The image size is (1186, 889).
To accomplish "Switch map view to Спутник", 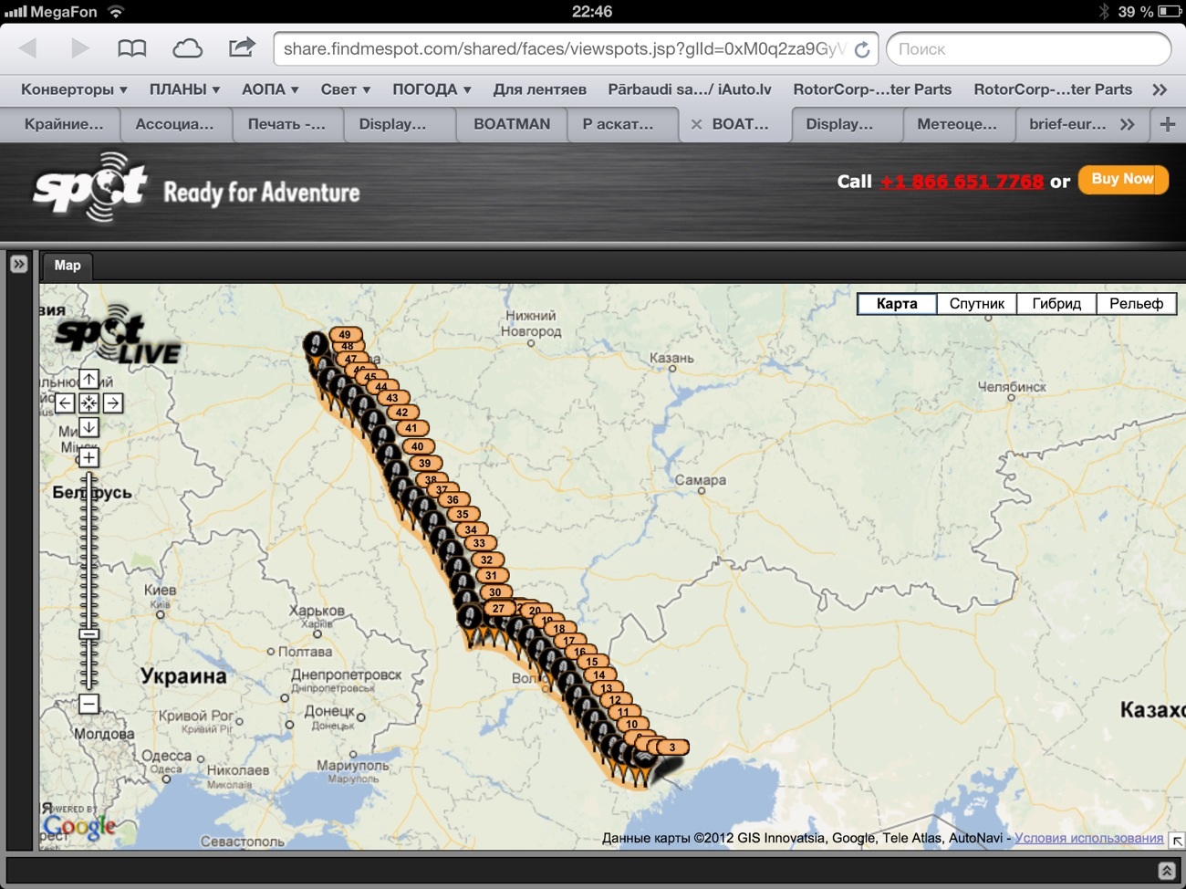I will [x=976, y=304].
